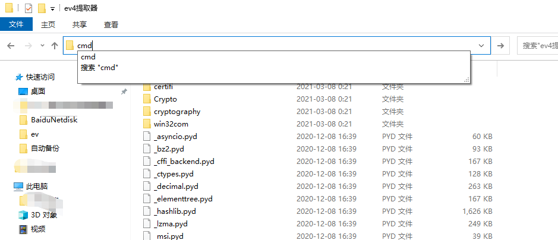Select the _decimal.pyd file
Screen dimensions: 558x240
click(x=176, y=187)
